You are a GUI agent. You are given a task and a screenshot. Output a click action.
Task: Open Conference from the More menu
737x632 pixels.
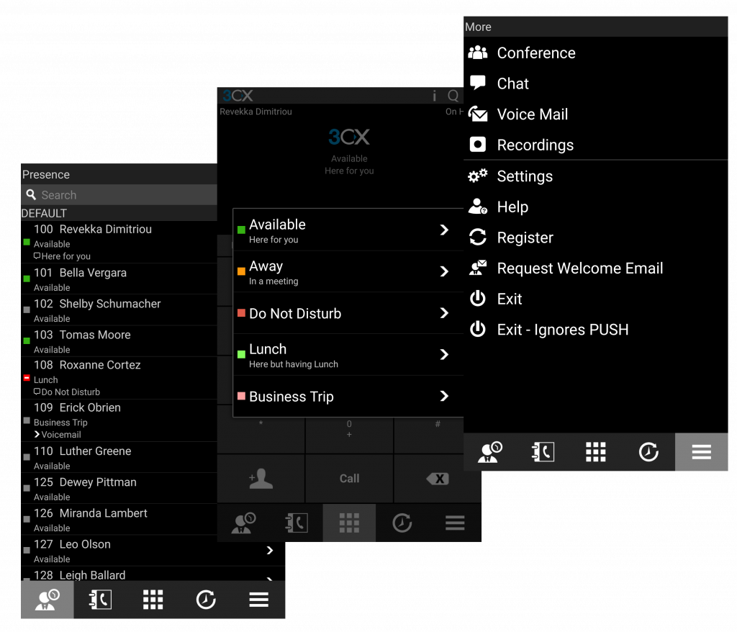click(595, 53)
